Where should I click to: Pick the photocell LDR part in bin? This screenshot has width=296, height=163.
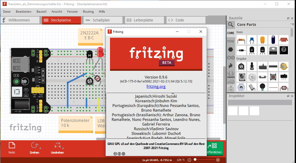(284, 87)
